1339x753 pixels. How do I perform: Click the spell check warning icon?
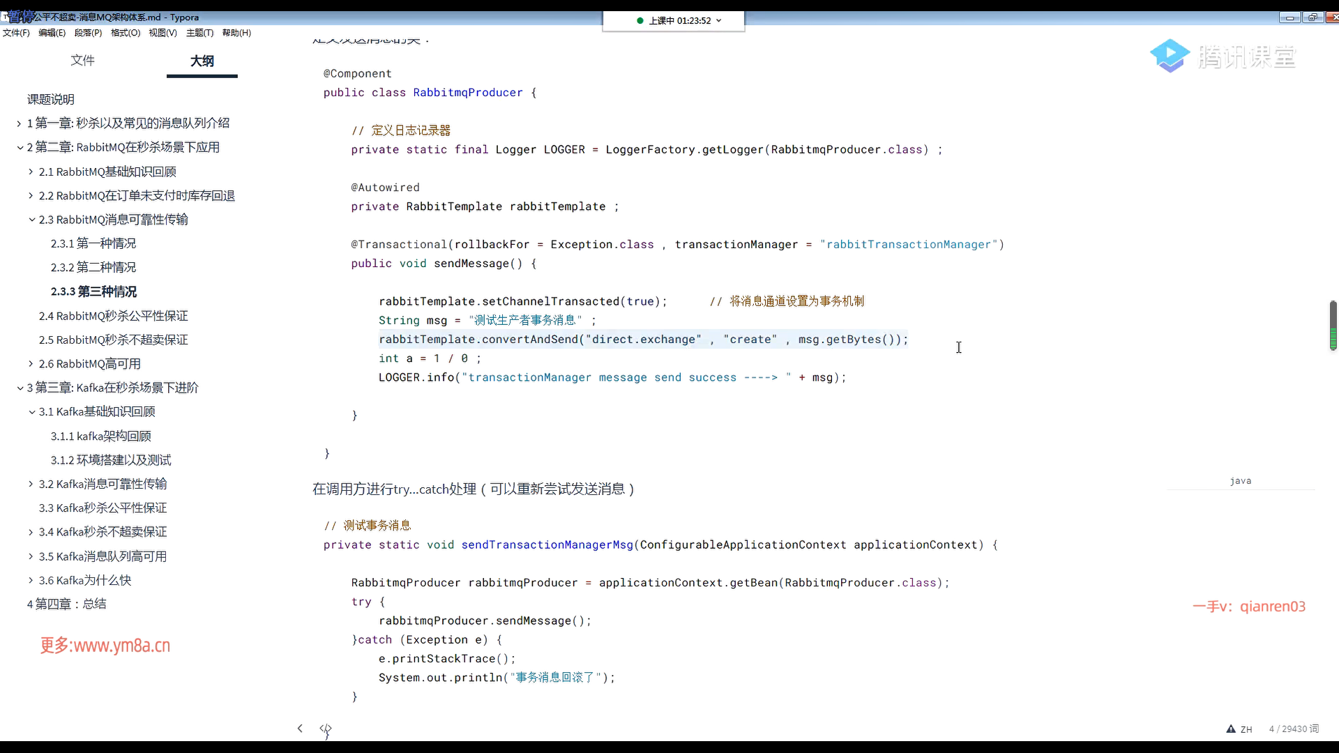(x=1231, y=729)
